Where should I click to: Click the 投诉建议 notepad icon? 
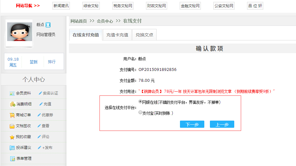(12, 148)
